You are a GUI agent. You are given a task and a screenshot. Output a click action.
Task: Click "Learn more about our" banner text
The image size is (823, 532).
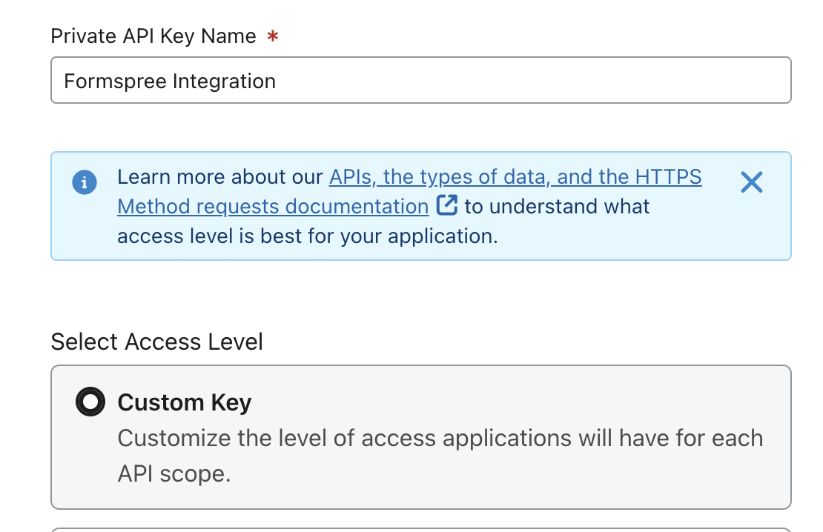coord(221,177)
